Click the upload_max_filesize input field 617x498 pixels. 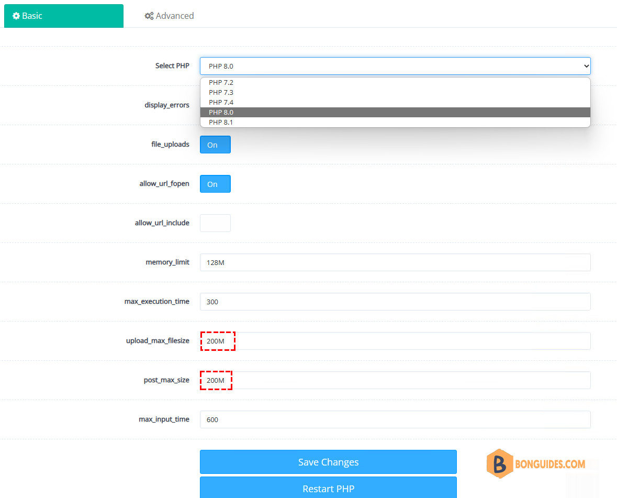click(395, 341)
